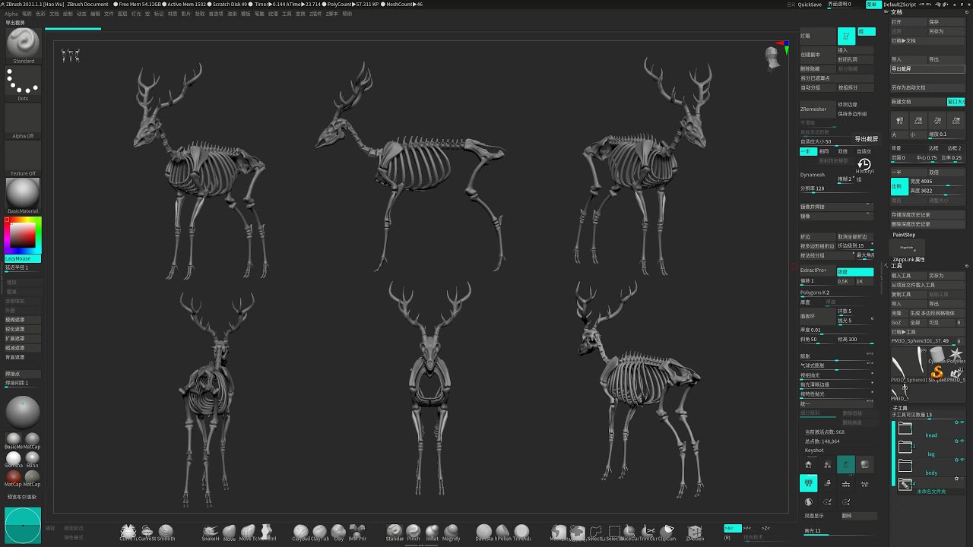
Task: Toggle visibility eye of leg subtool
Action: pyautogui.click(x=963, y=442)
